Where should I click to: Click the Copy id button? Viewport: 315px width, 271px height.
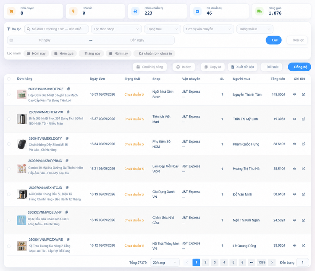(213, 67)
